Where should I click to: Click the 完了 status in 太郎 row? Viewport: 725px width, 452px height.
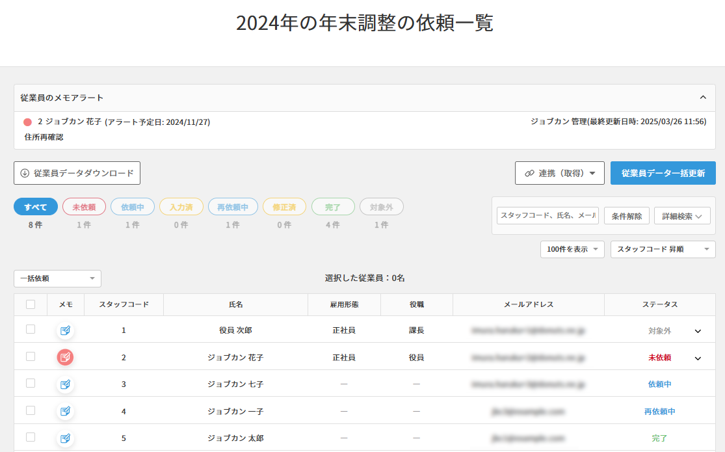tap(660, 438)
